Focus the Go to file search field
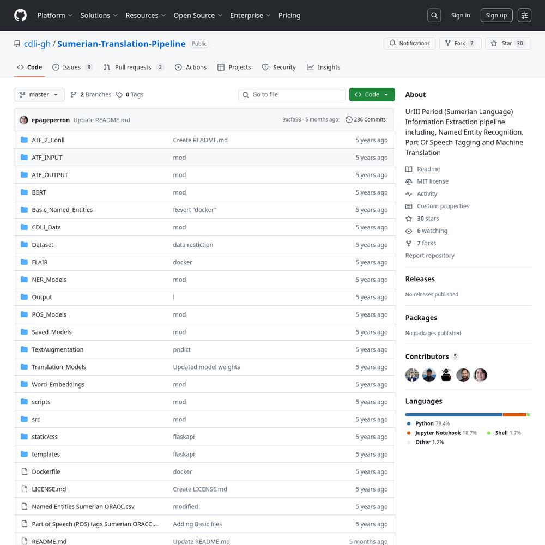The width and height of the screenshot is (545, 545). tap(297, 95)
